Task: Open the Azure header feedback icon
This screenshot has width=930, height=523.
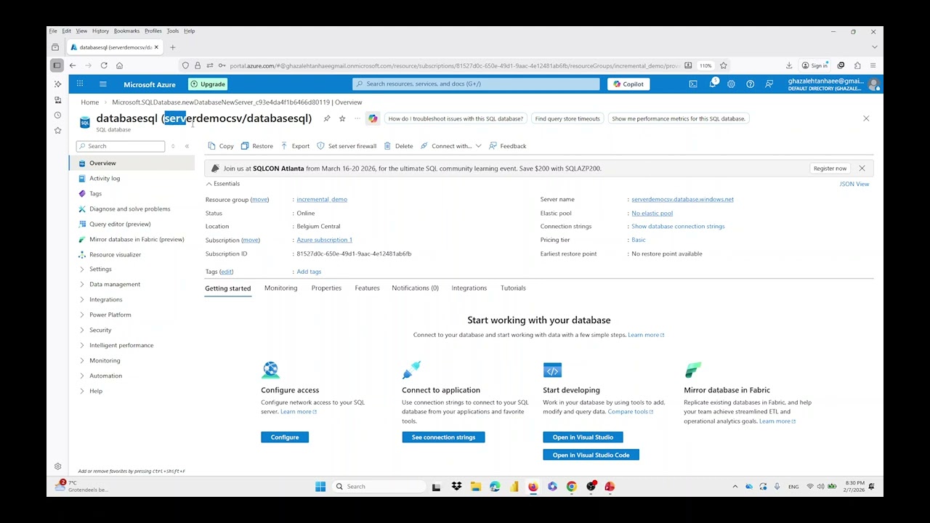Action: [x=769, y=84]
